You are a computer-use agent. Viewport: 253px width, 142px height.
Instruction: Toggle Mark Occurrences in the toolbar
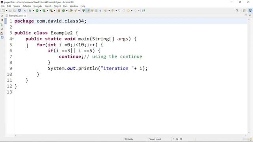point(88,11)
